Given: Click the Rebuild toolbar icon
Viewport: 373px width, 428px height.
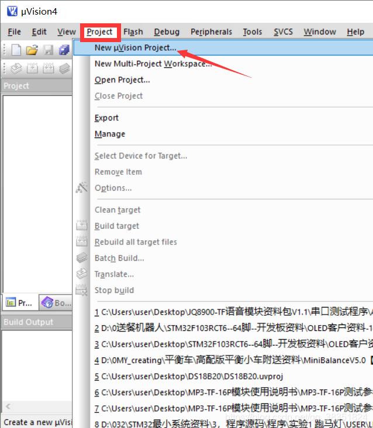Looking at the screenshot, I should [x=49, y=68].
